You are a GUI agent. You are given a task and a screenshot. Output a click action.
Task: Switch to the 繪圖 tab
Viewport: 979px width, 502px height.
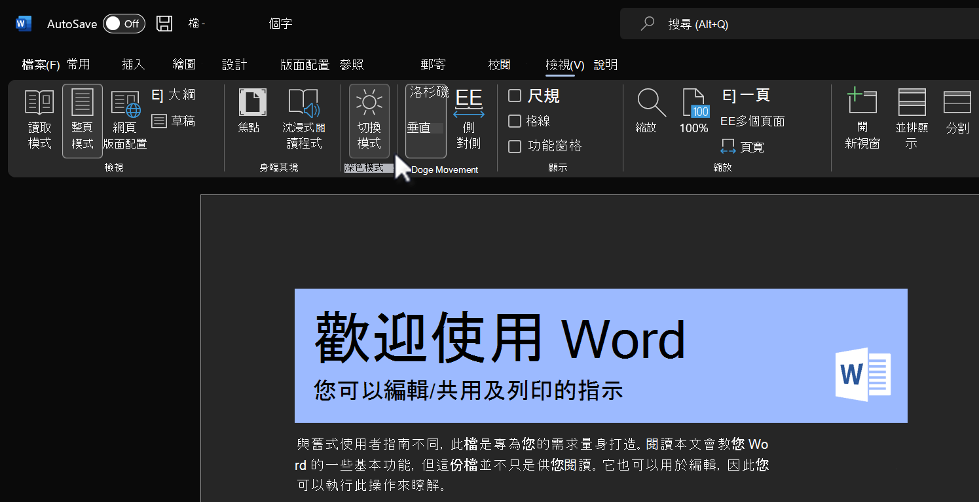184,64
